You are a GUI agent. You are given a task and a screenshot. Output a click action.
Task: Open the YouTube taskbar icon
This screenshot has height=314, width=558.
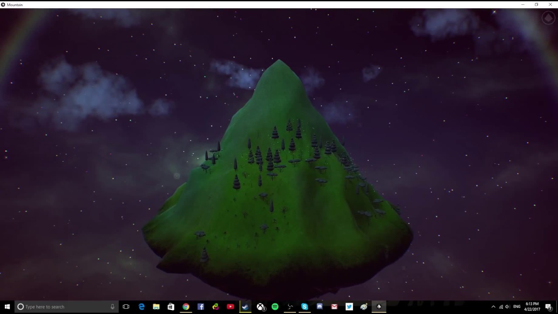230,307
